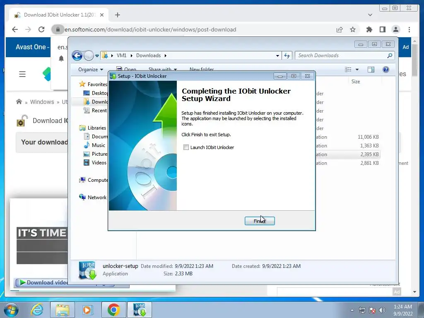424x318 pixels.
Task: Open Windows Explorer from the taskbar
Action: (63, 310)
